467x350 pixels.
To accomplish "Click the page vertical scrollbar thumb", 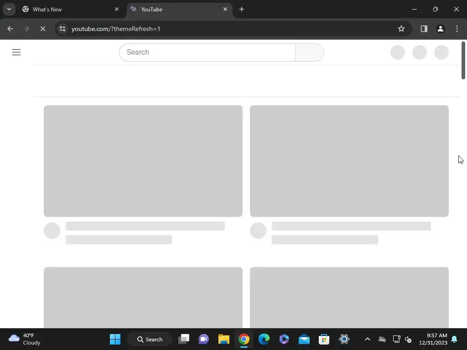I will [x=463, y=61].
